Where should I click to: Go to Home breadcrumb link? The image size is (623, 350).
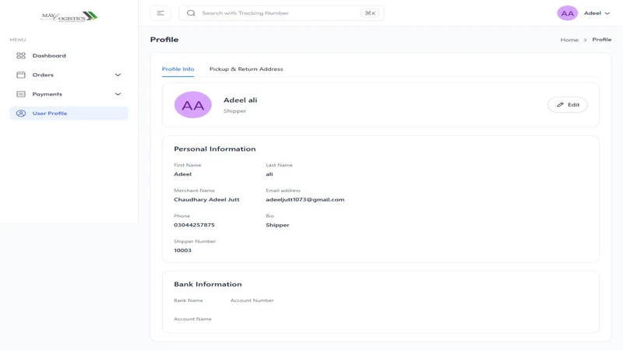[x=569, y=40]
